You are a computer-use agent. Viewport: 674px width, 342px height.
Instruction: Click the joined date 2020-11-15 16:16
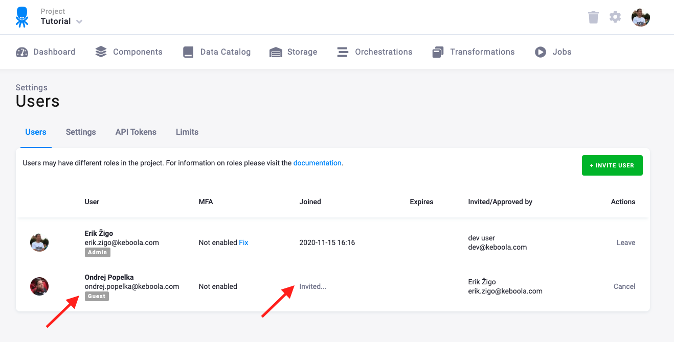327,242
